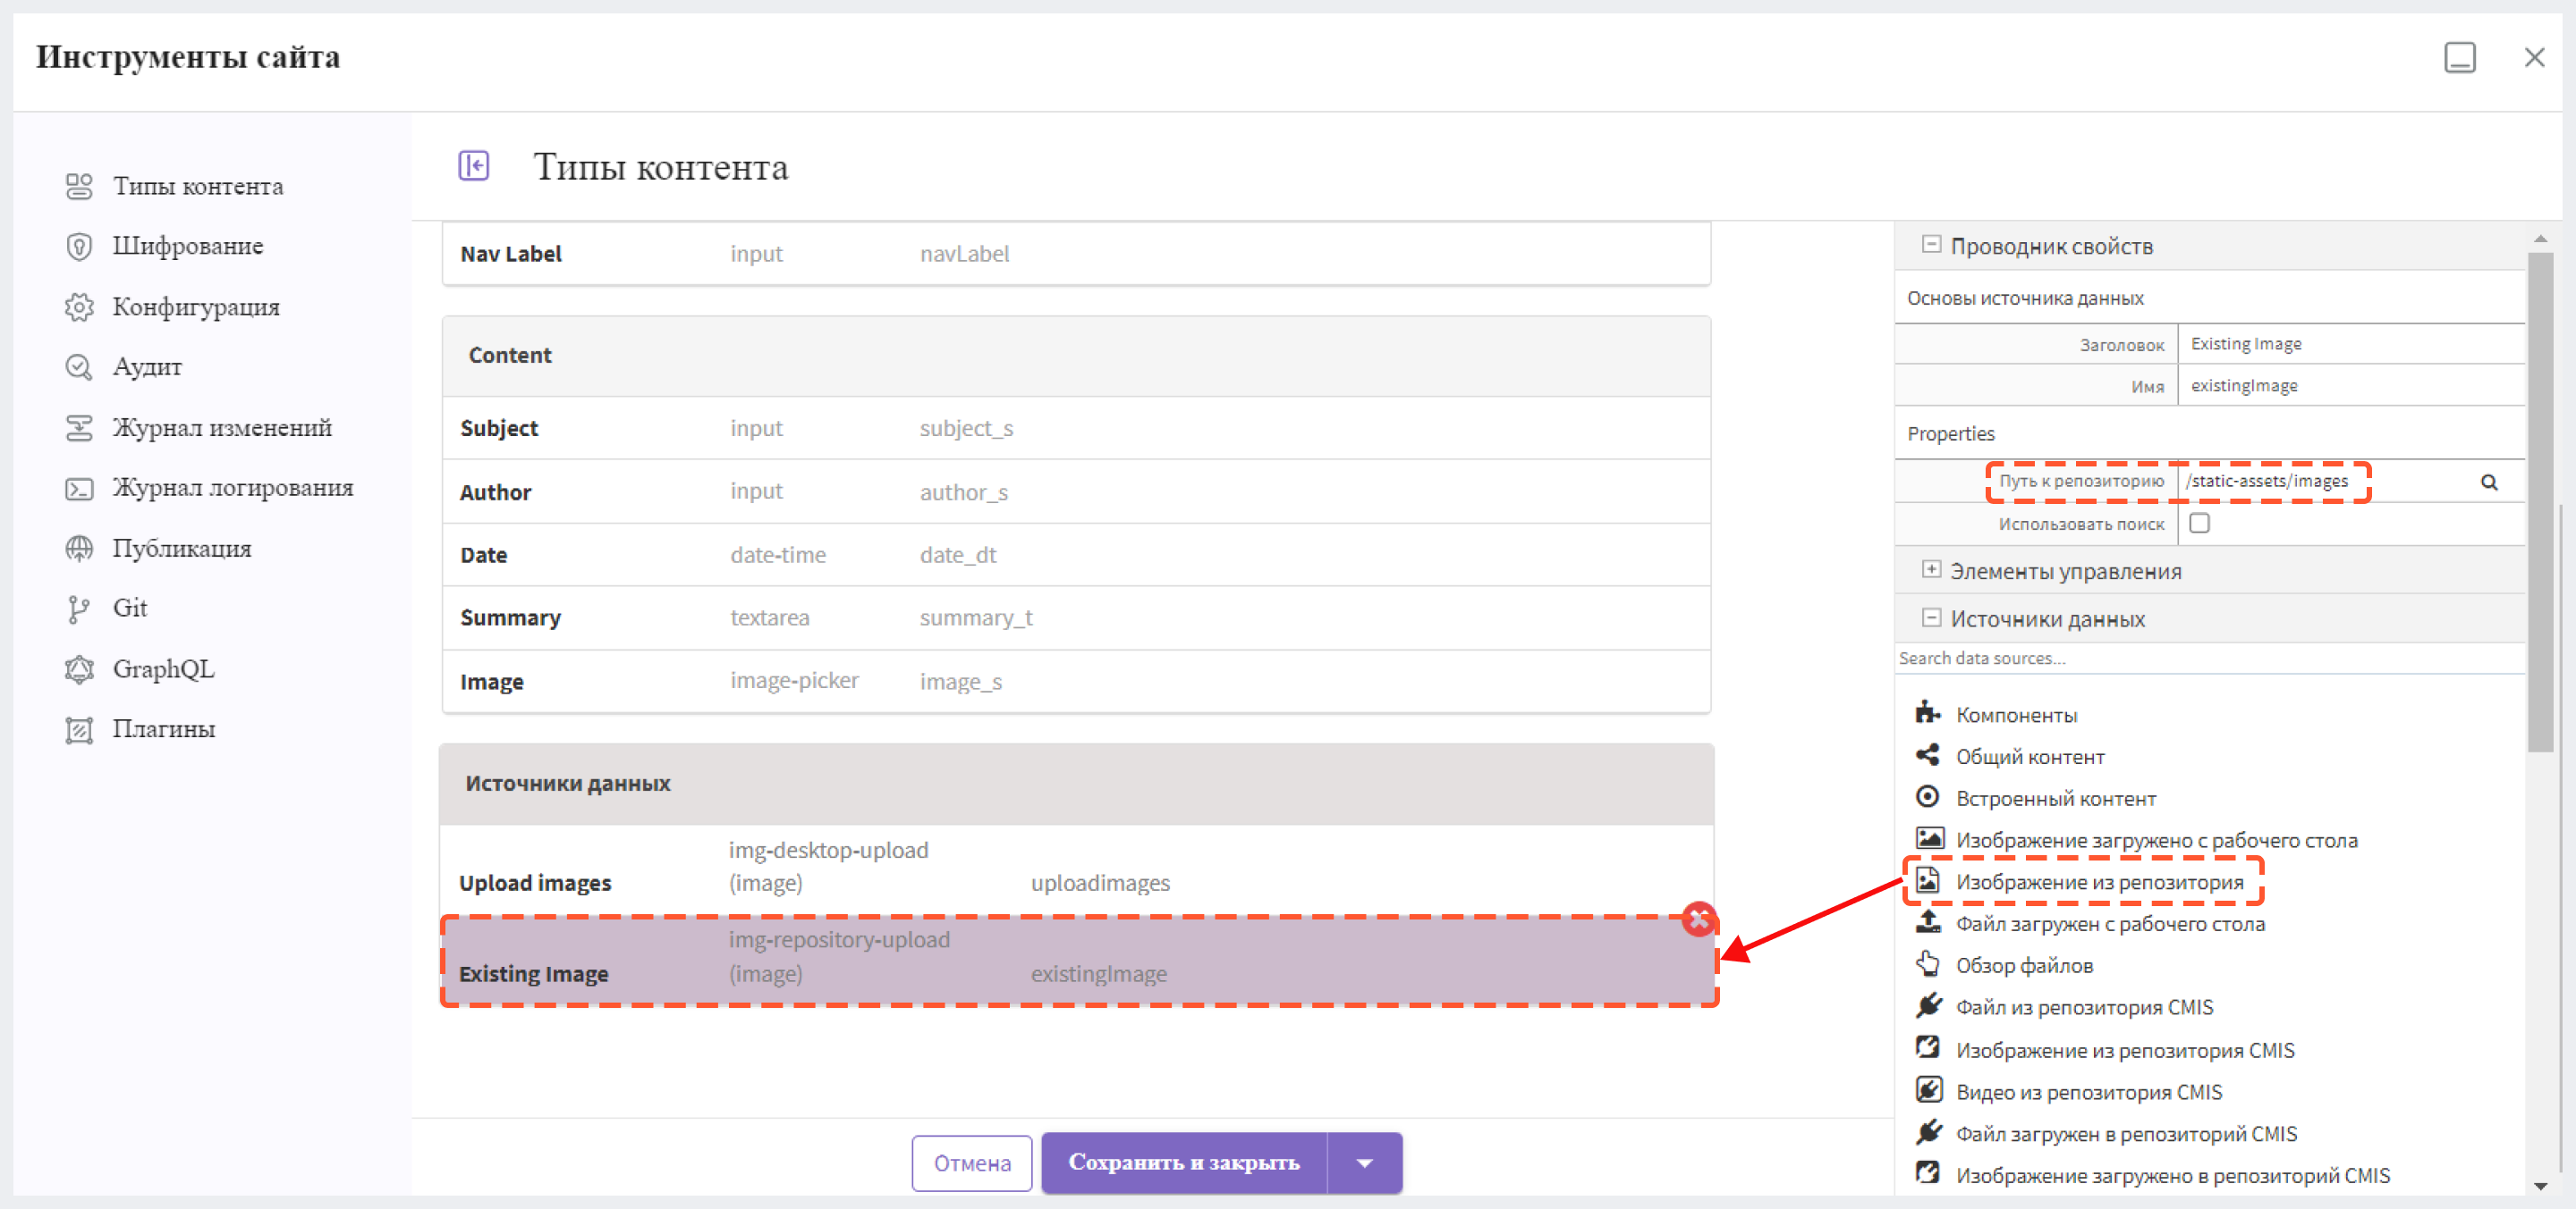Click icon for Файл загружен в репозиторий CMIS

click(1928, 1132)
